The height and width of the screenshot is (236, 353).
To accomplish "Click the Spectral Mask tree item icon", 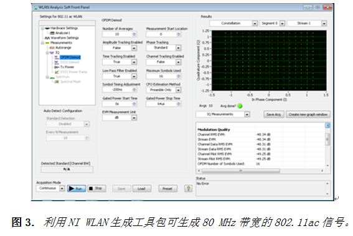I will pos(57,82).
